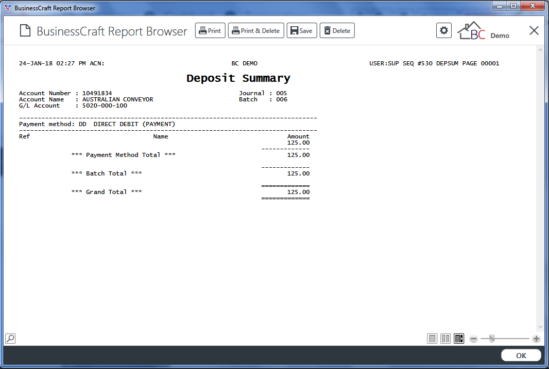This screenshot has width=549, height=369.
Task: Maximize the Report Browser window
Action: point(513,6)
